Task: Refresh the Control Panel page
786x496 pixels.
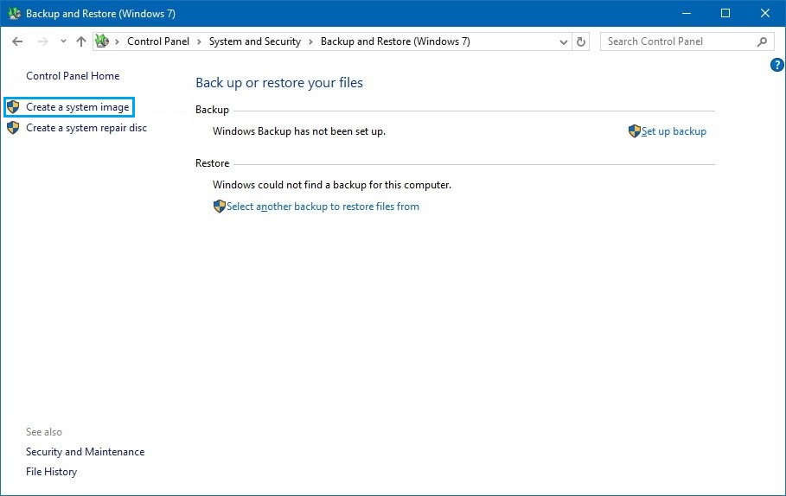Action: (x=581, y=41)
